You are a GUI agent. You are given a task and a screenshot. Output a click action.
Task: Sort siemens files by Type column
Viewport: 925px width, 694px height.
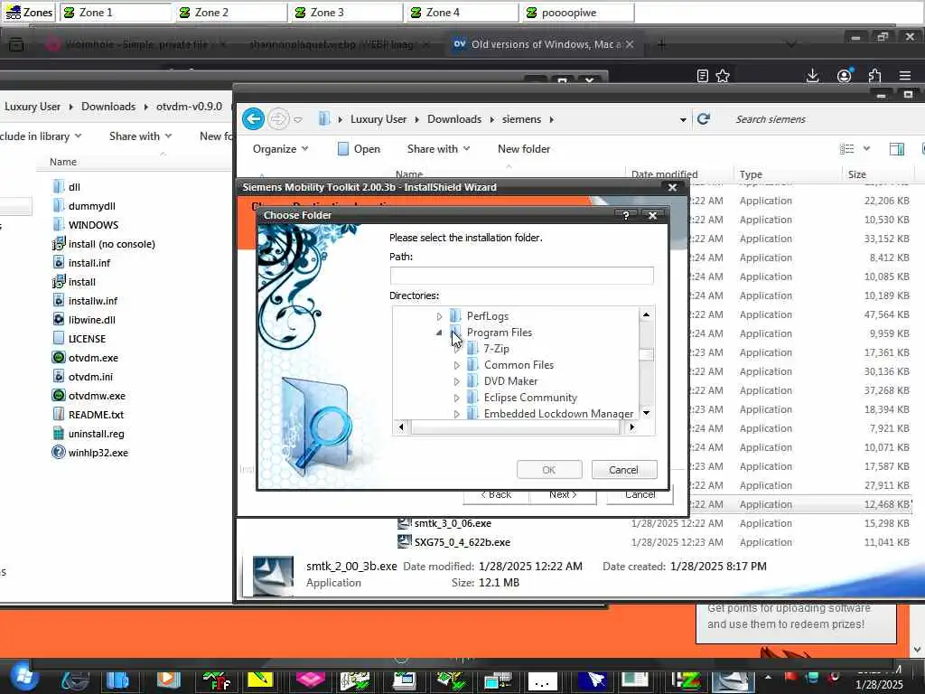(x=751, y=174)
